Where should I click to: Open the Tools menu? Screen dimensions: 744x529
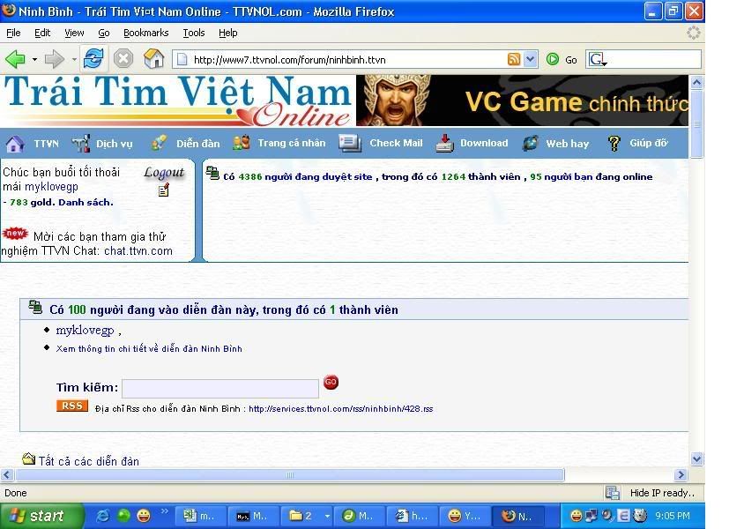194,33
